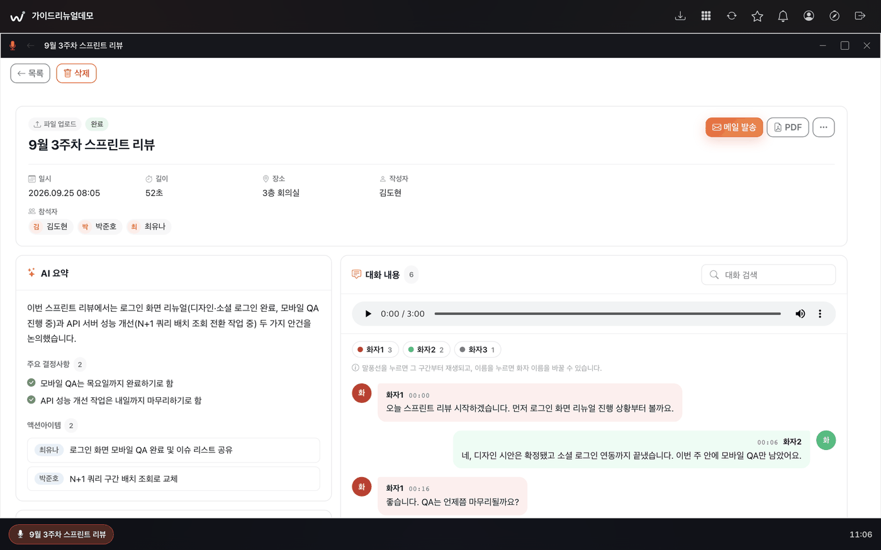The width and height of the screenshot is (881, 550).
Task: Click participant chip 김도현
Action: 50,226
